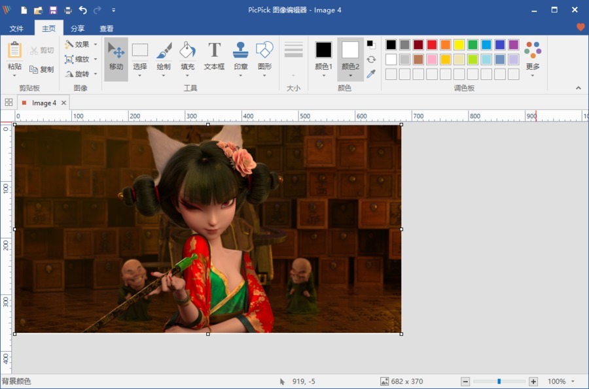This screenshot has height=389, width=589.
Task: Select the 移动 move tool
Action: point(116,59)
